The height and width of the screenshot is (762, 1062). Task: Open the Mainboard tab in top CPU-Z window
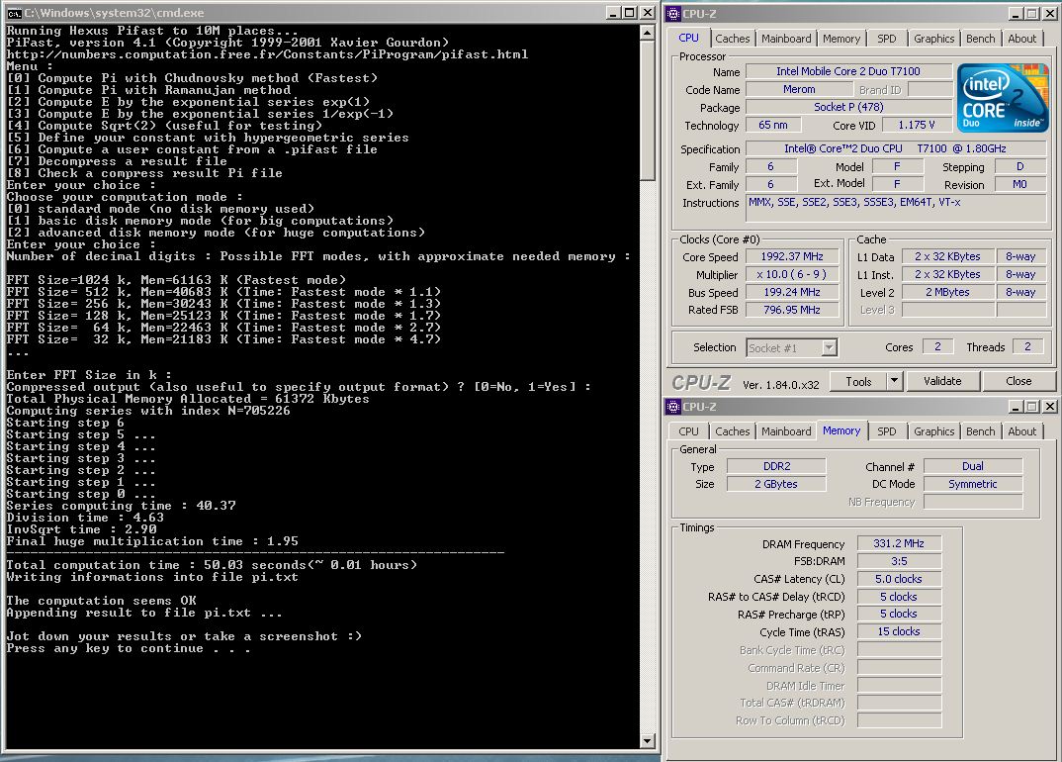pos(786,39)
